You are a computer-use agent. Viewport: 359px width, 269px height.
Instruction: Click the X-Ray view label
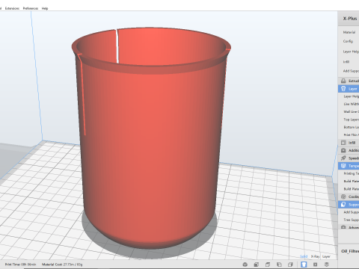click(x=315, y=256)
